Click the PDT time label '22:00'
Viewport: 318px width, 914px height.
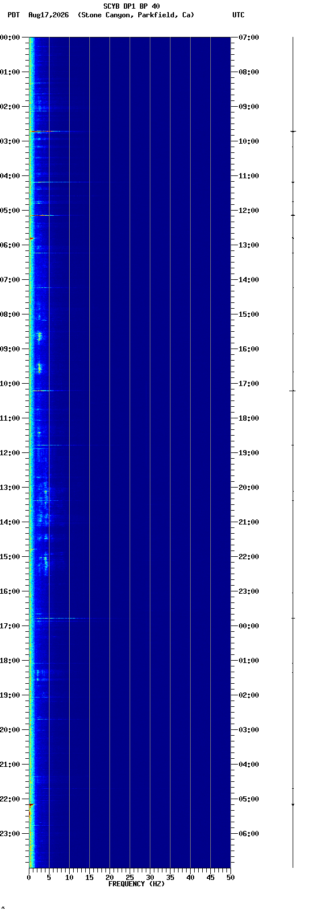(x=10, y=799)
